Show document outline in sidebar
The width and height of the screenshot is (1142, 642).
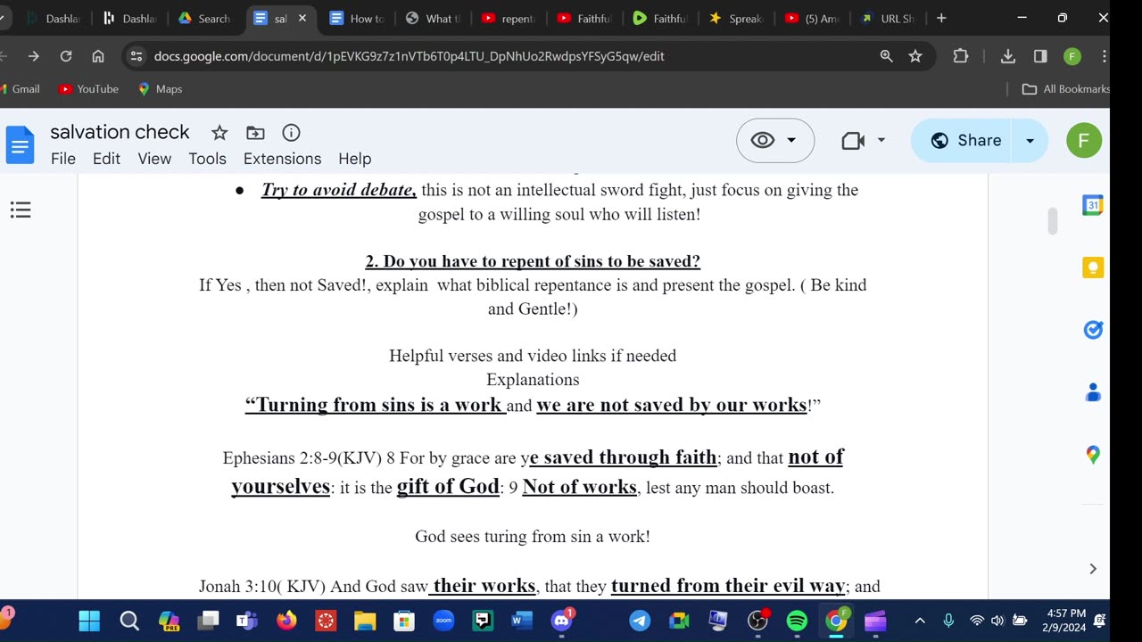[21, 210]
